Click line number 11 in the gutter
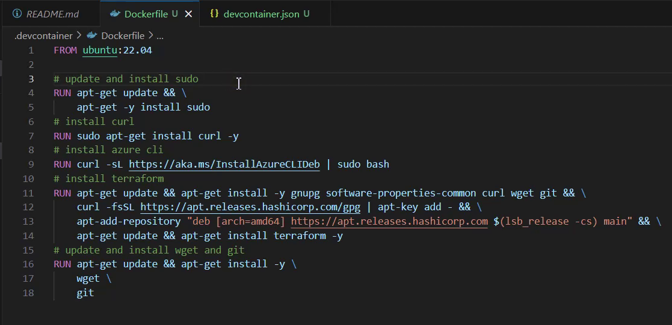The height and width of the screenshot is (325, 672). click(x=28, y=193)
